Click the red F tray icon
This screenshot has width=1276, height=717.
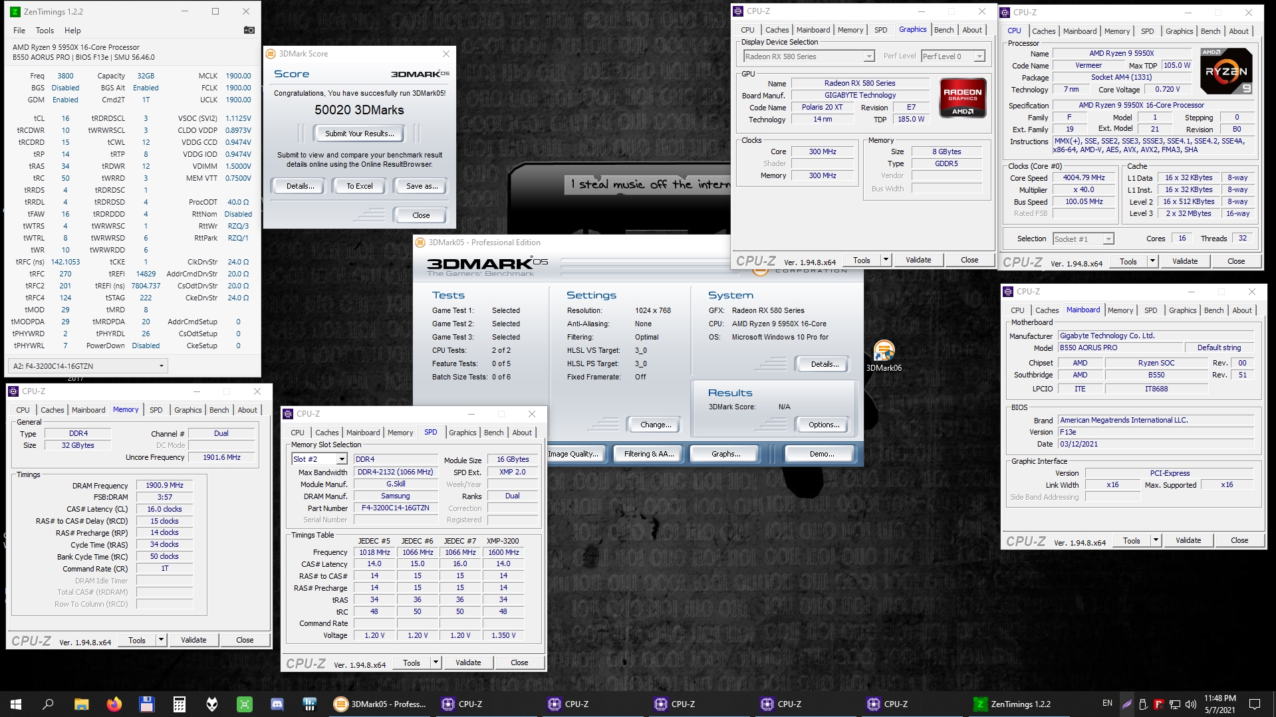tap(1159, 704)
